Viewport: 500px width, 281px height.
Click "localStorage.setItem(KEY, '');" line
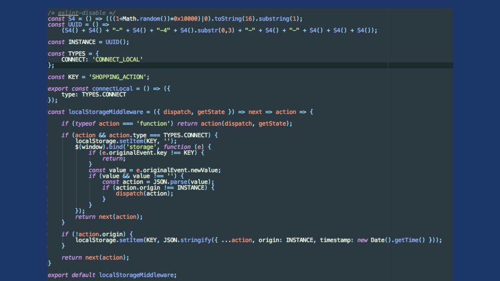(x=126, y=141)
